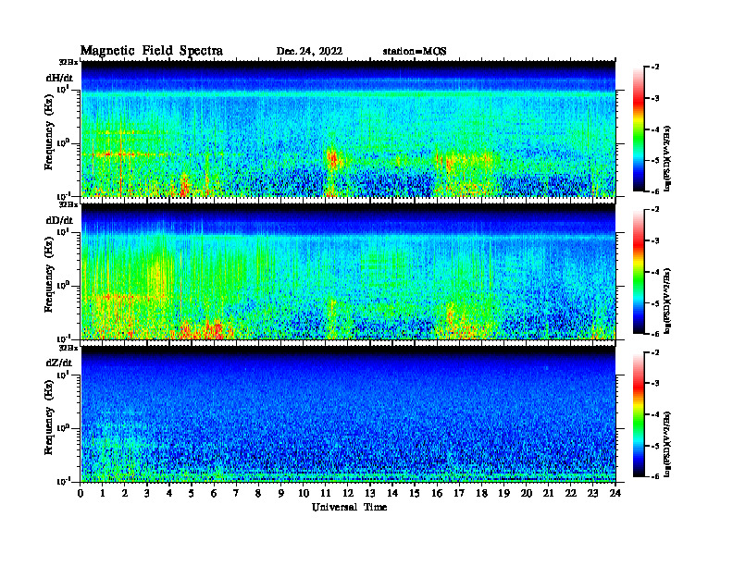
Task: Click the color bar beside the dD/dt panel
Action: click(639, 271)
